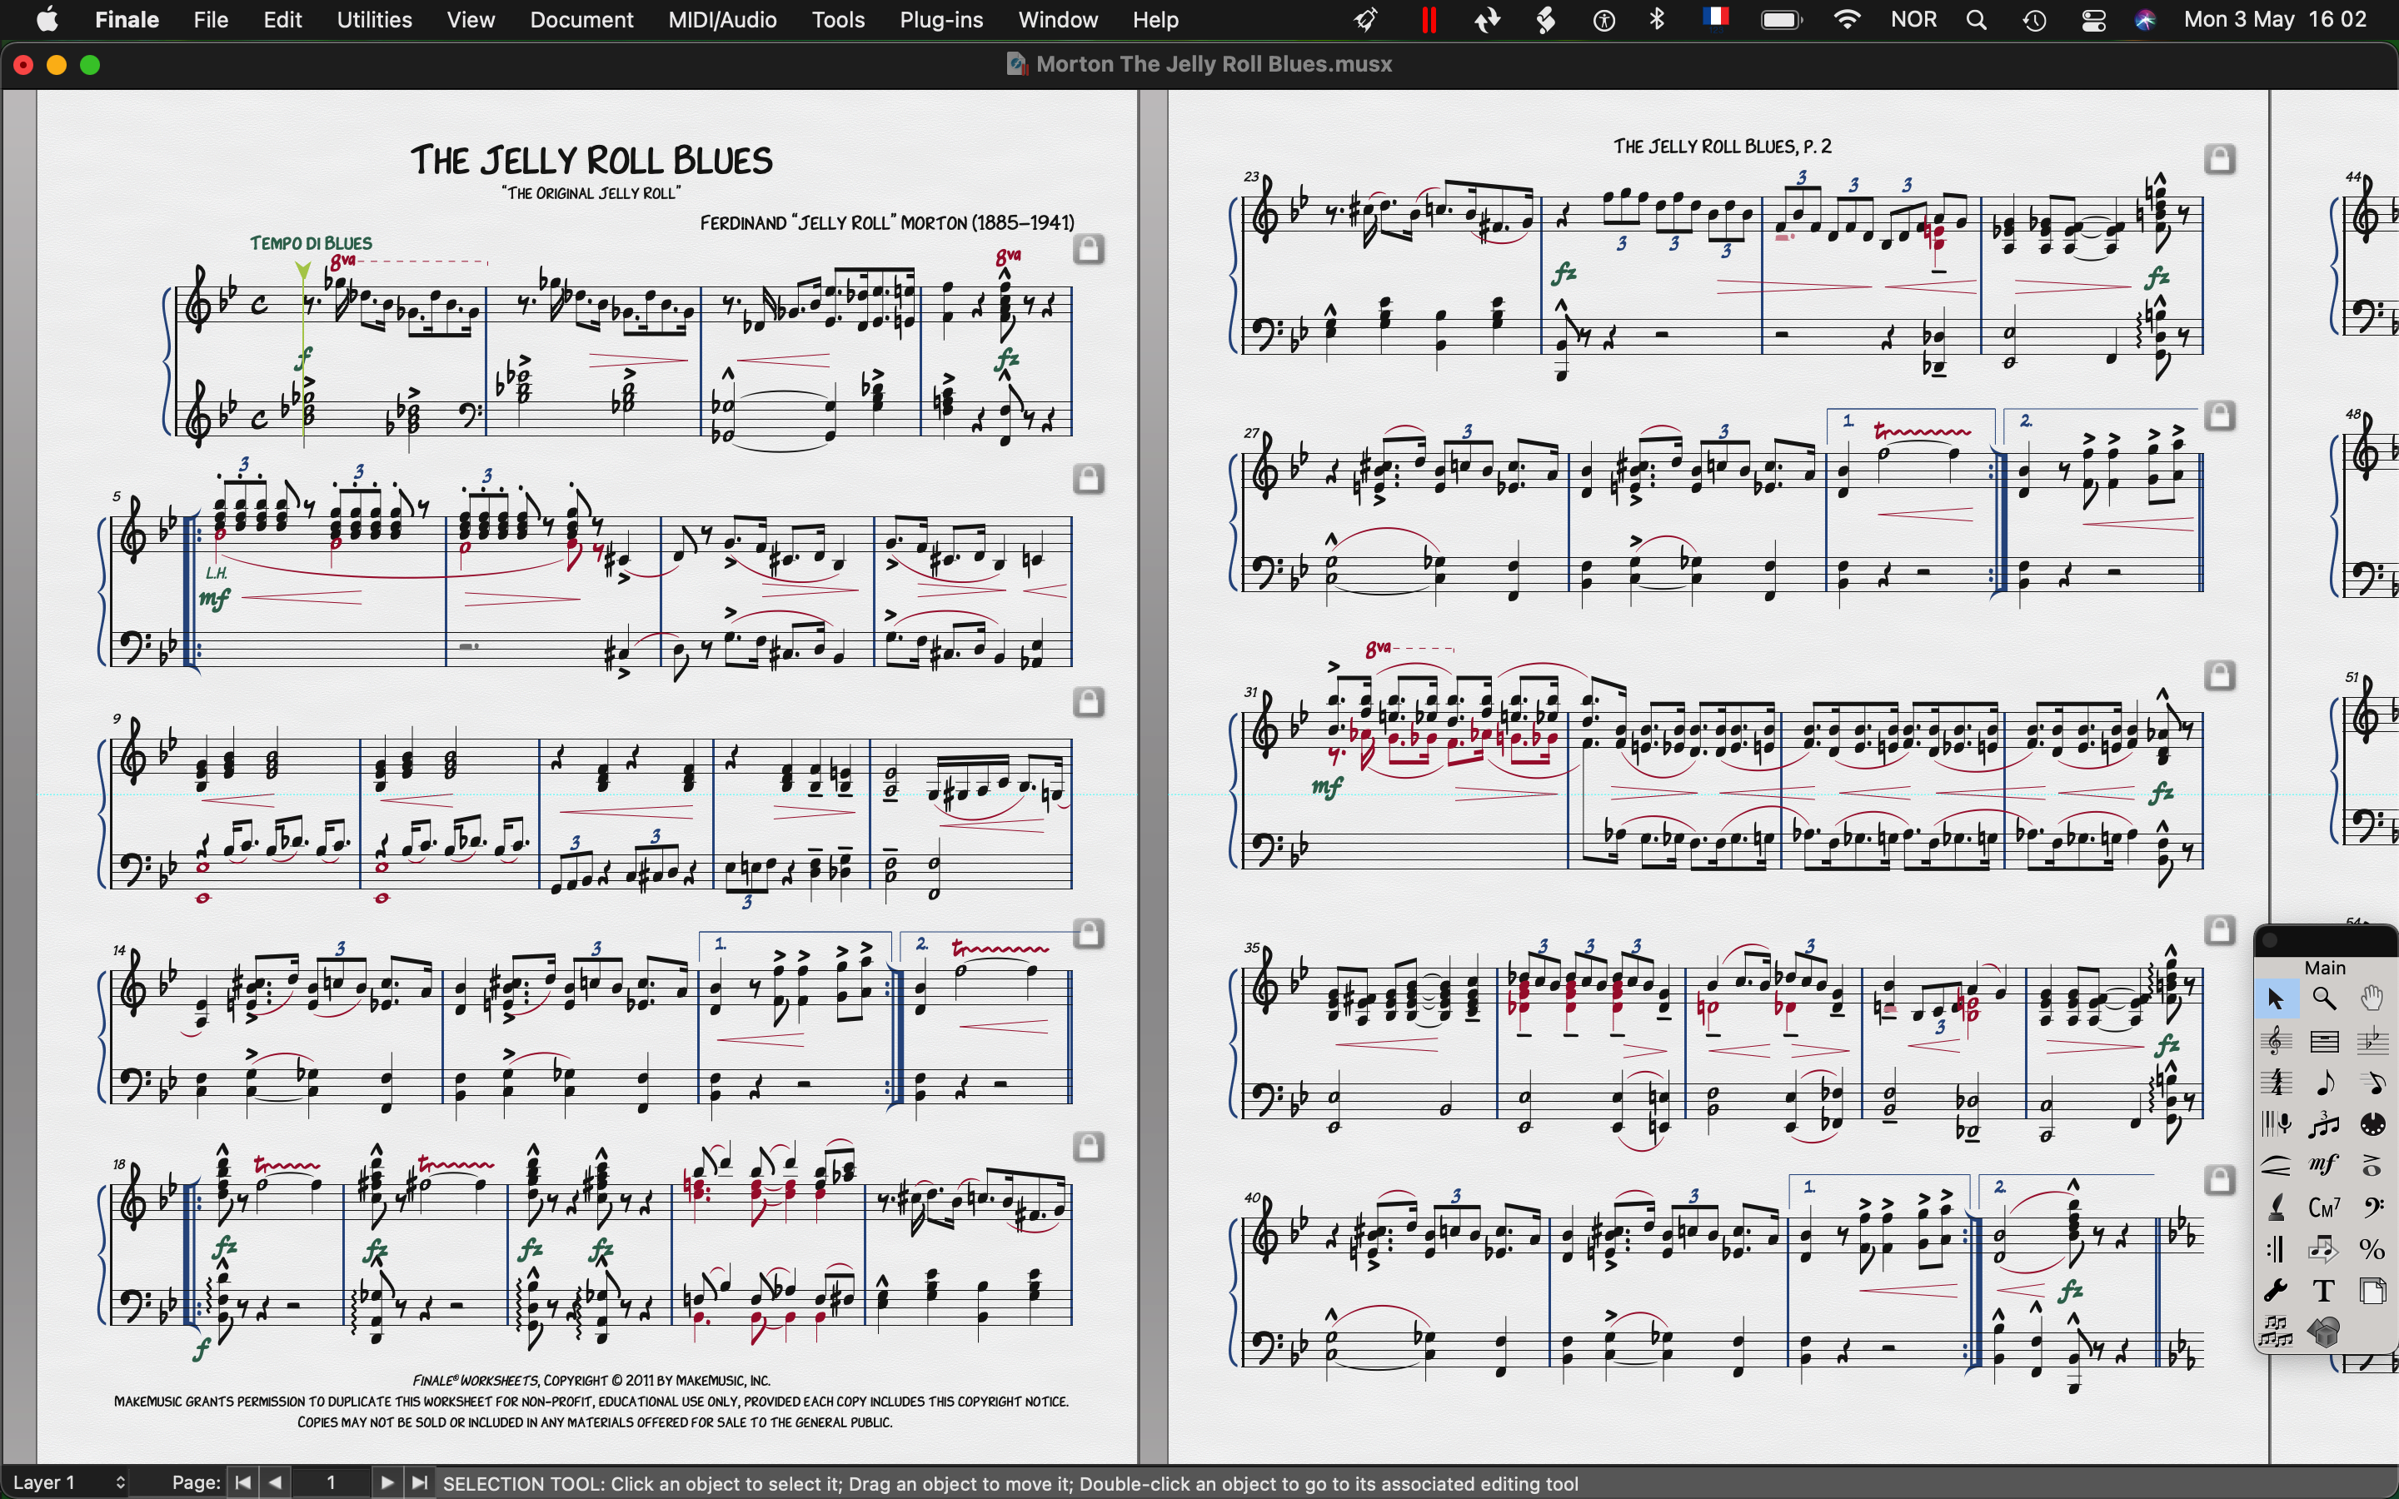The image size is (2399, 1499).
Task: Select the Zoom magnifier tool
Action: tap(2326, 999)
